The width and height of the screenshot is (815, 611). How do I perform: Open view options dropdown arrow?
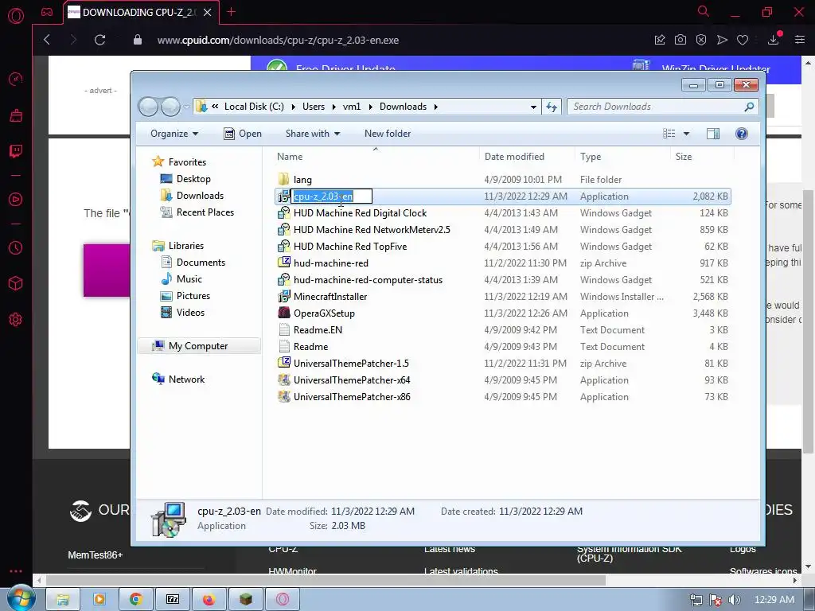(x=686, y=134)
